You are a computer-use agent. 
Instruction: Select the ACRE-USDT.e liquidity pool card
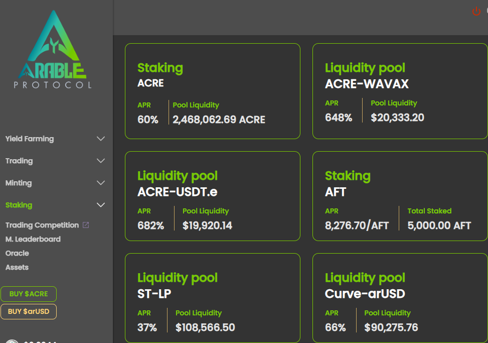pos(213,196)
